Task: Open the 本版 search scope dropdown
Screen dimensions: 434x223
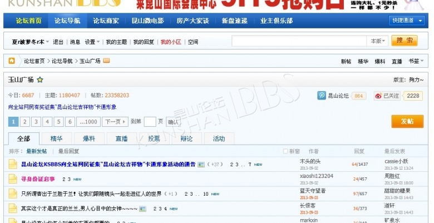Action: coord(378,41)
